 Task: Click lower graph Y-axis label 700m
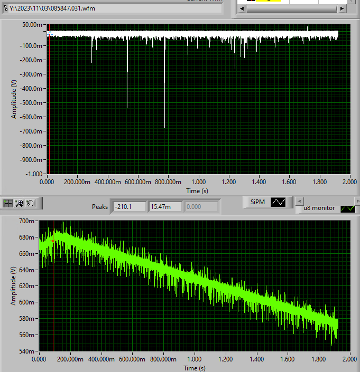26,221
